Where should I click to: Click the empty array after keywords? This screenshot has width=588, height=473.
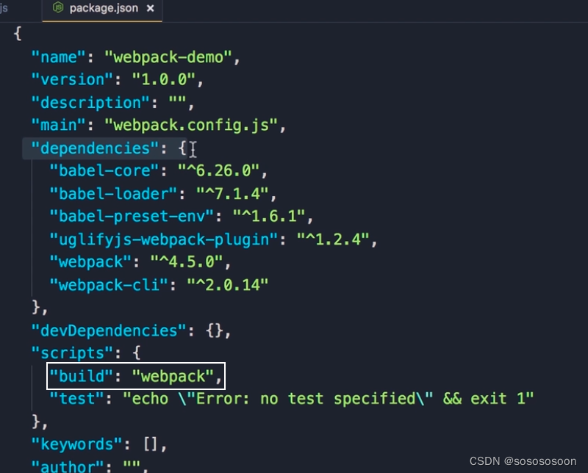tap(151, 445)
